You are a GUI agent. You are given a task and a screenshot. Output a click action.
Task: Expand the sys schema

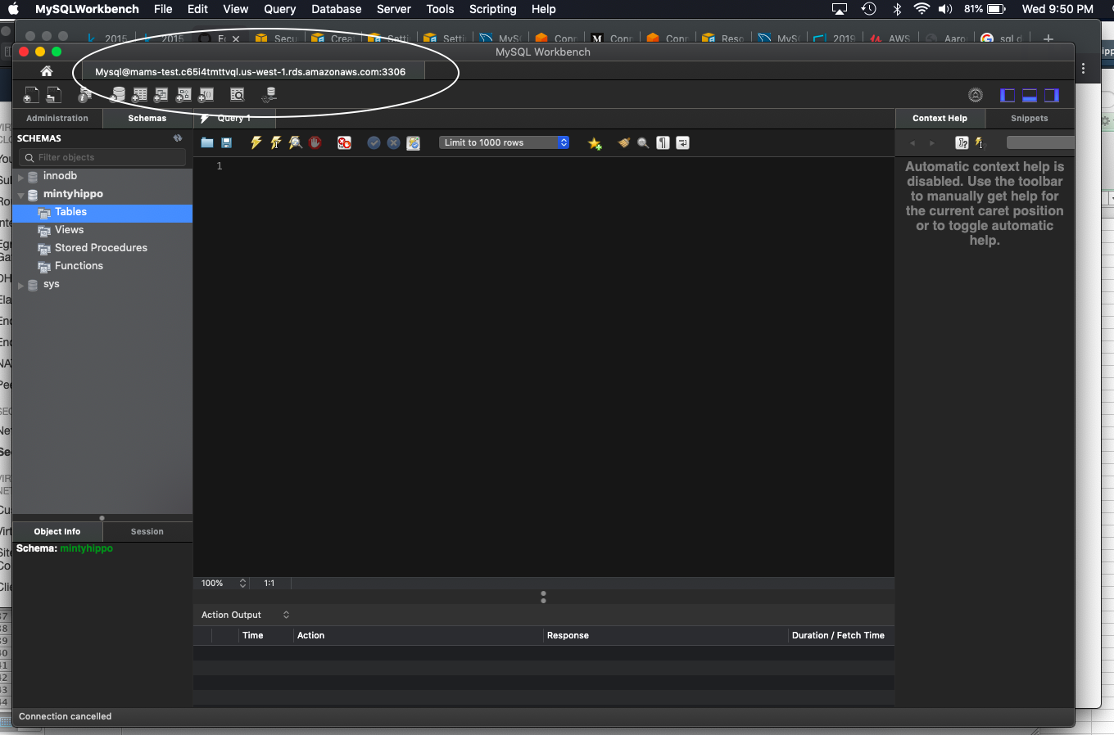(x=20, y=285)
